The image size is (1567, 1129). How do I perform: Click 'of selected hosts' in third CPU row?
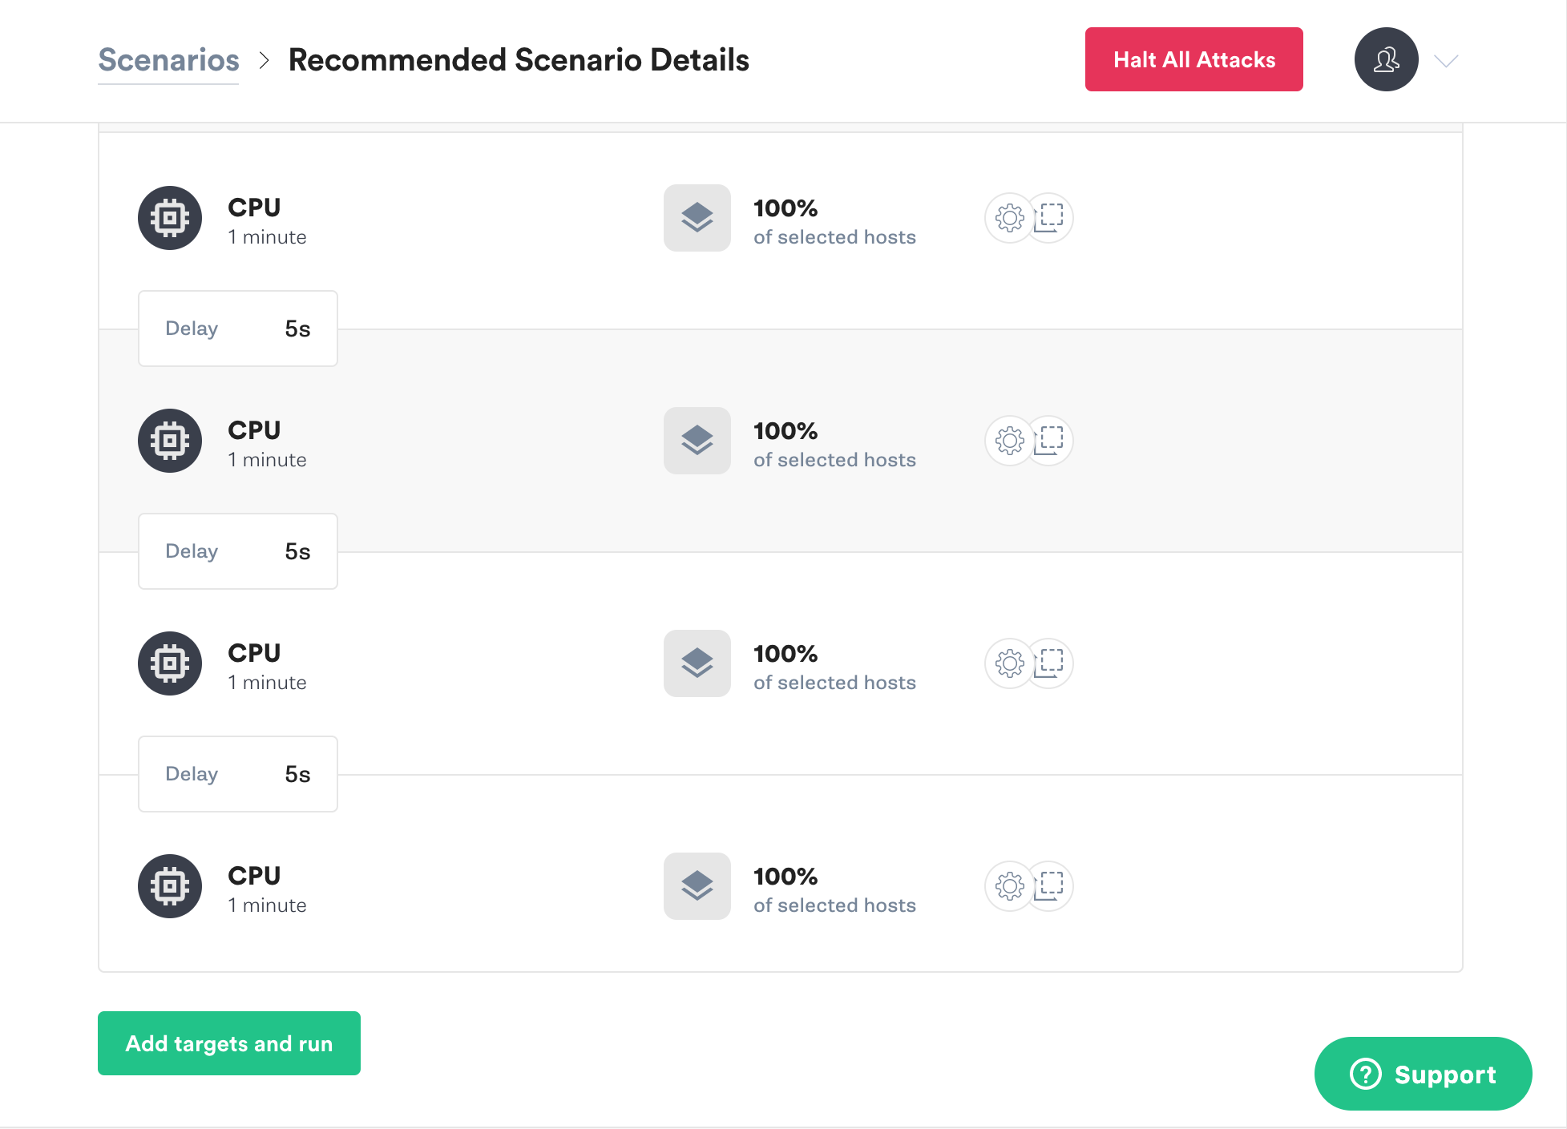point(834,683)
